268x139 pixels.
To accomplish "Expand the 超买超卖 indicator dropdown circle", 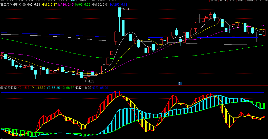I will pyautogui.click(x=2, y=88).
